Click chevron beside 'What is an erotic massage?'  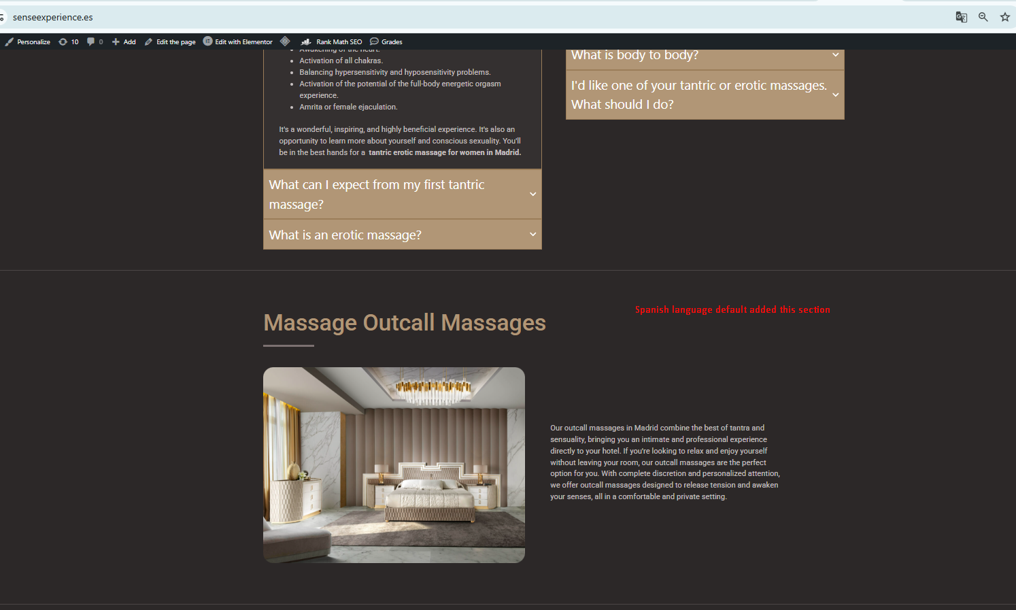(533, 235)
